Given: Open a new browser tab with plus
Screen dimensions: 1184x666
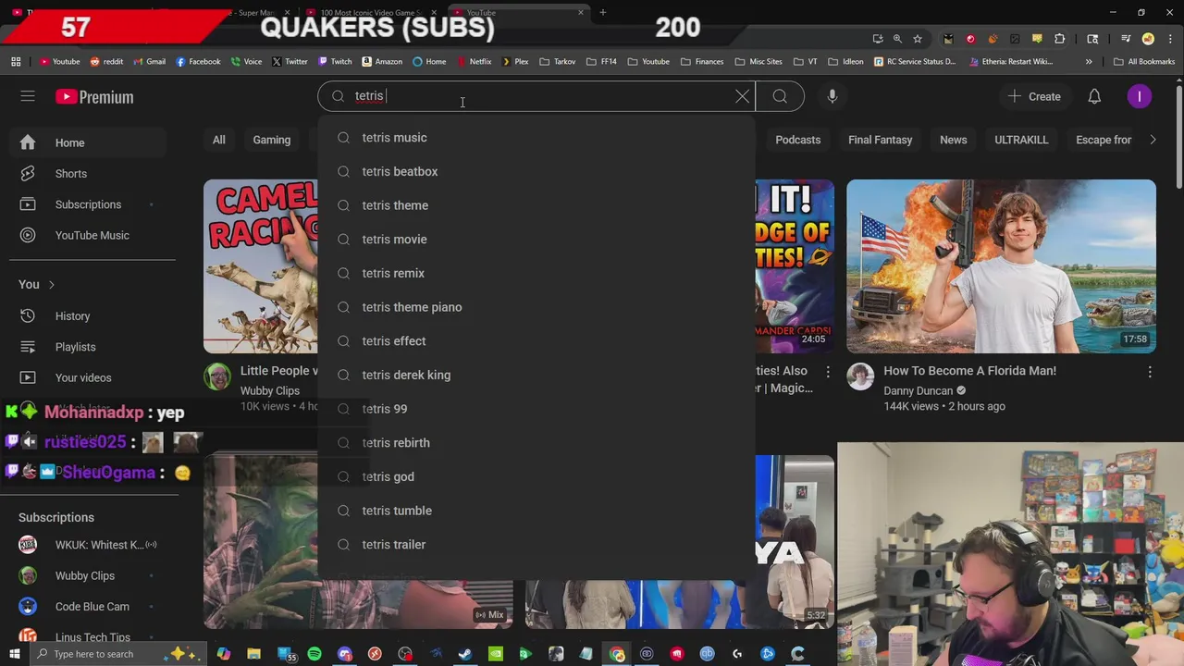Looking at the screenshot, I should (x=603, y=12).
